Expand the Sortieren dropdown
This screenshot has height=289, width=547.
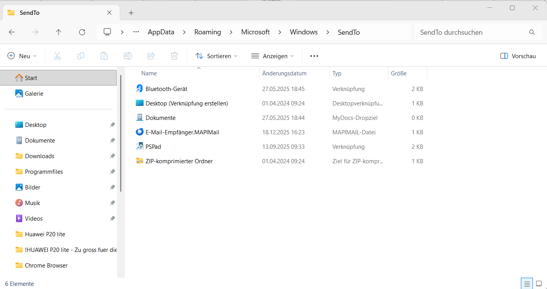click(x=217, y=56)
